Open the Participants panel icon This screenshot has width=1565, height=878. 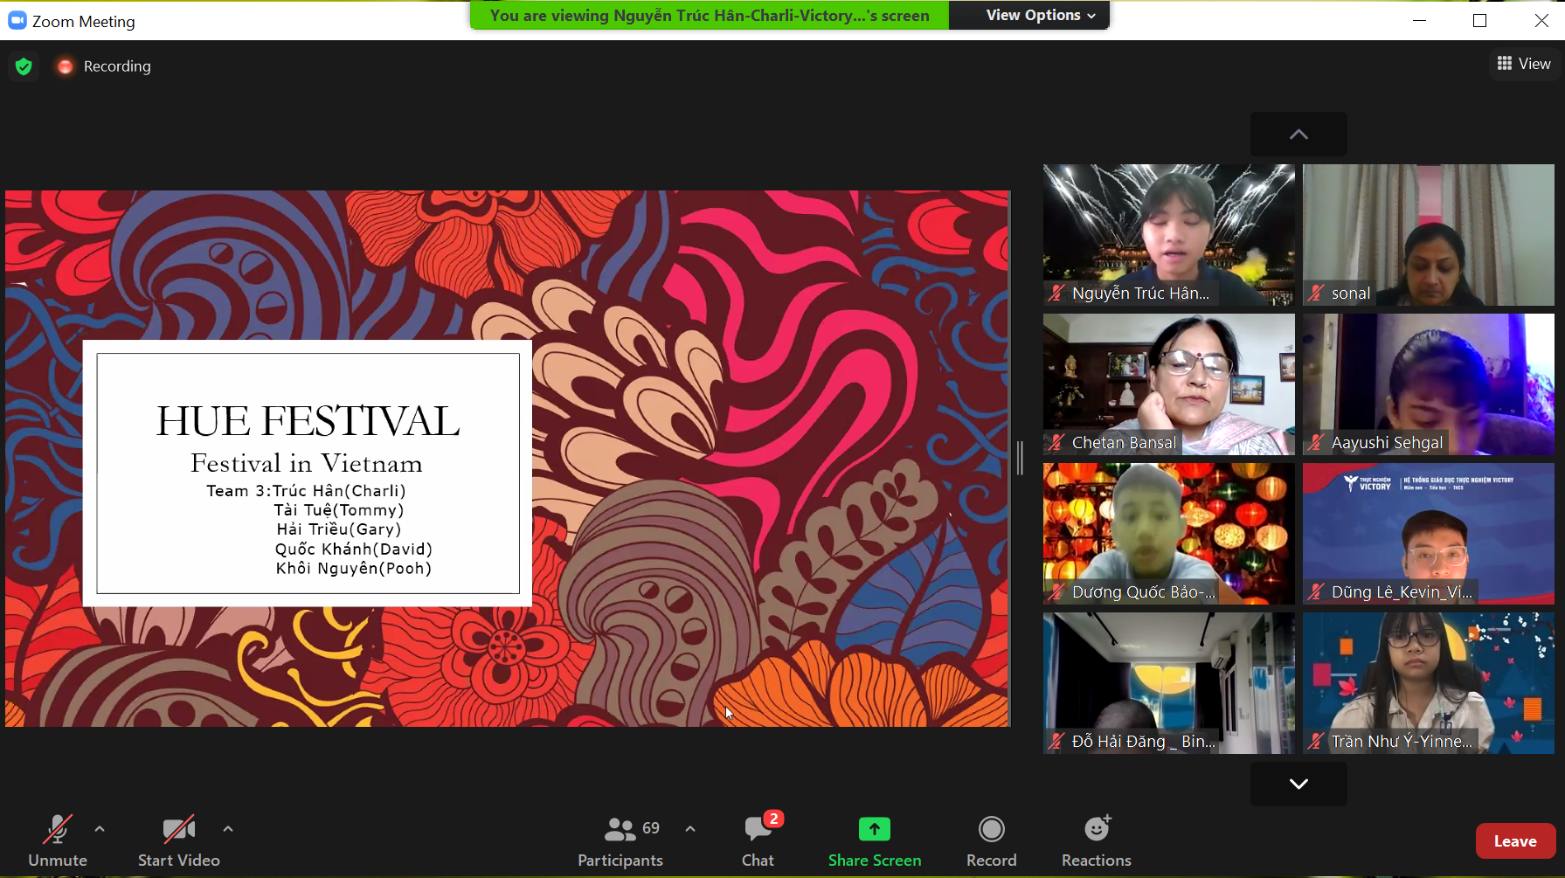click(620, 829)
